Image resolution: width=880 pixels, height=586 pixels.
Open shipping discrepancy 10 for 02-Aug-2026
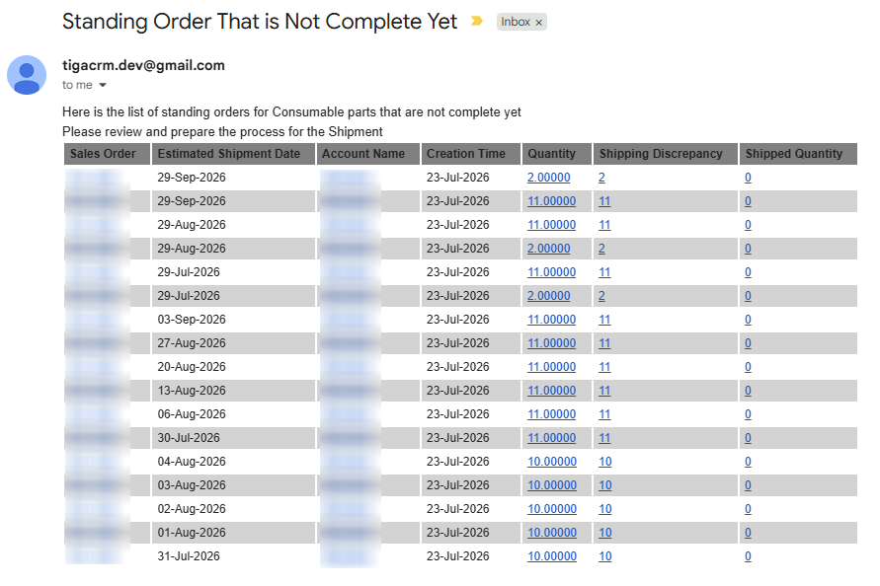(x=605, y=509)
